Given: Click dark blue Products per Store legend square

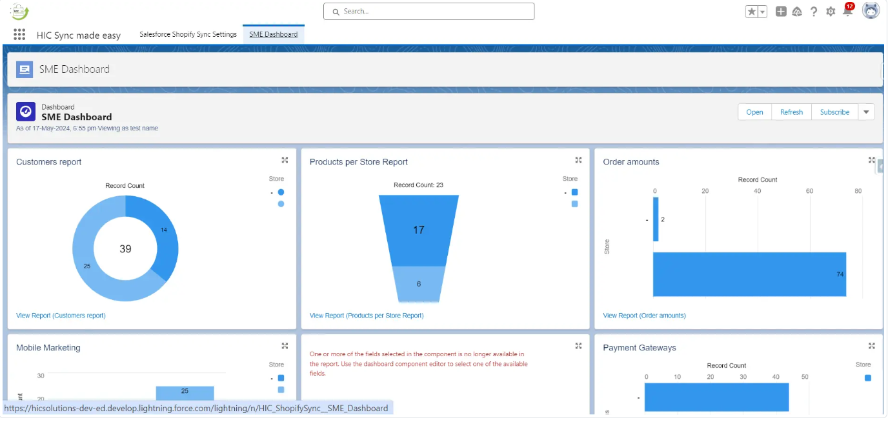Looking at the screenshot, I should point(574,192).
